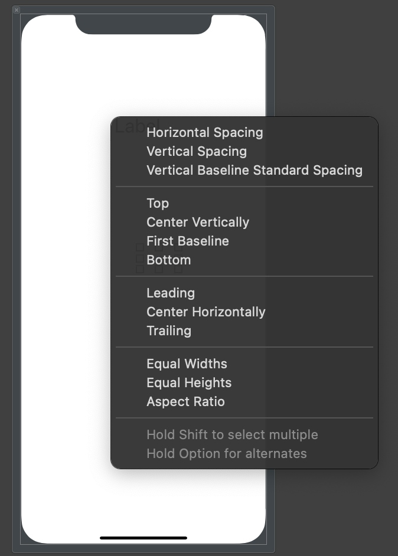
Task: Select Horizontal Spacing constraint
Action: [204, 132]
